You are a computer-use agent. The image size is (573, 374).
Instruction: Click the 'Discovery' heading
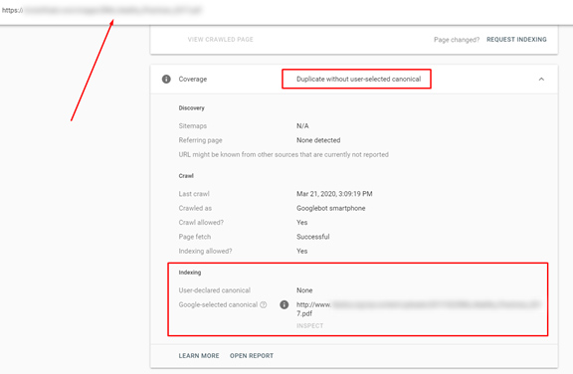click(191, 107)
